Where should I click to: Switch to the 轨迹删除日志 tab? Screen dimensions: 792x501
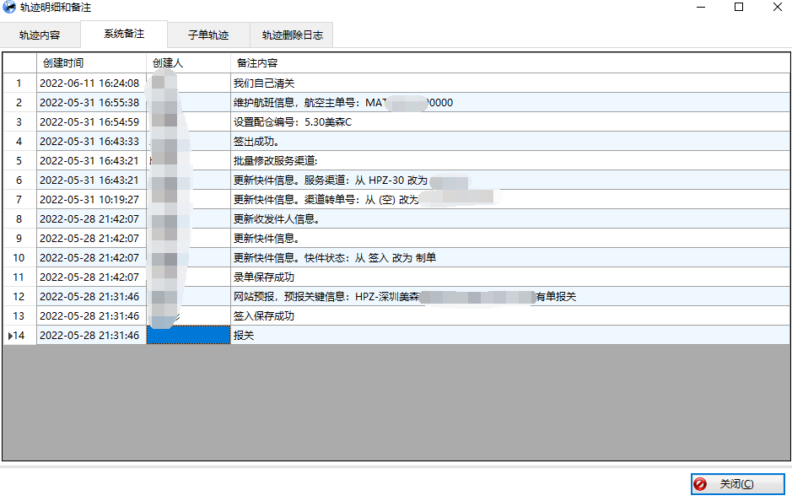click(290, 35)
